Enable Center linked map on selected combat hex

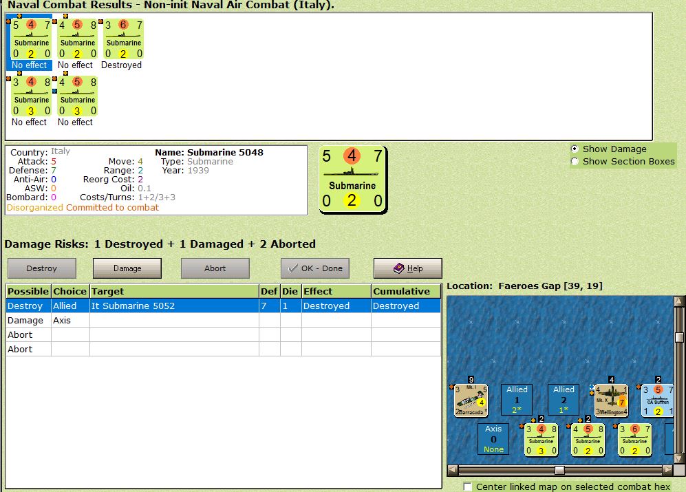point(467,486)
